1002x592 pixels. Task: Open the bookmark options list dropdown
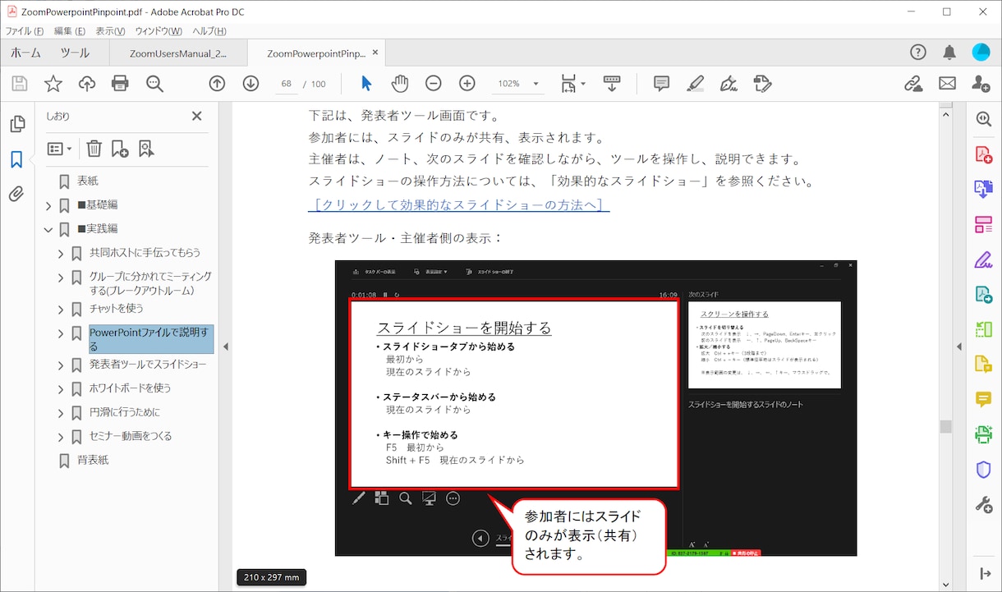59,149
